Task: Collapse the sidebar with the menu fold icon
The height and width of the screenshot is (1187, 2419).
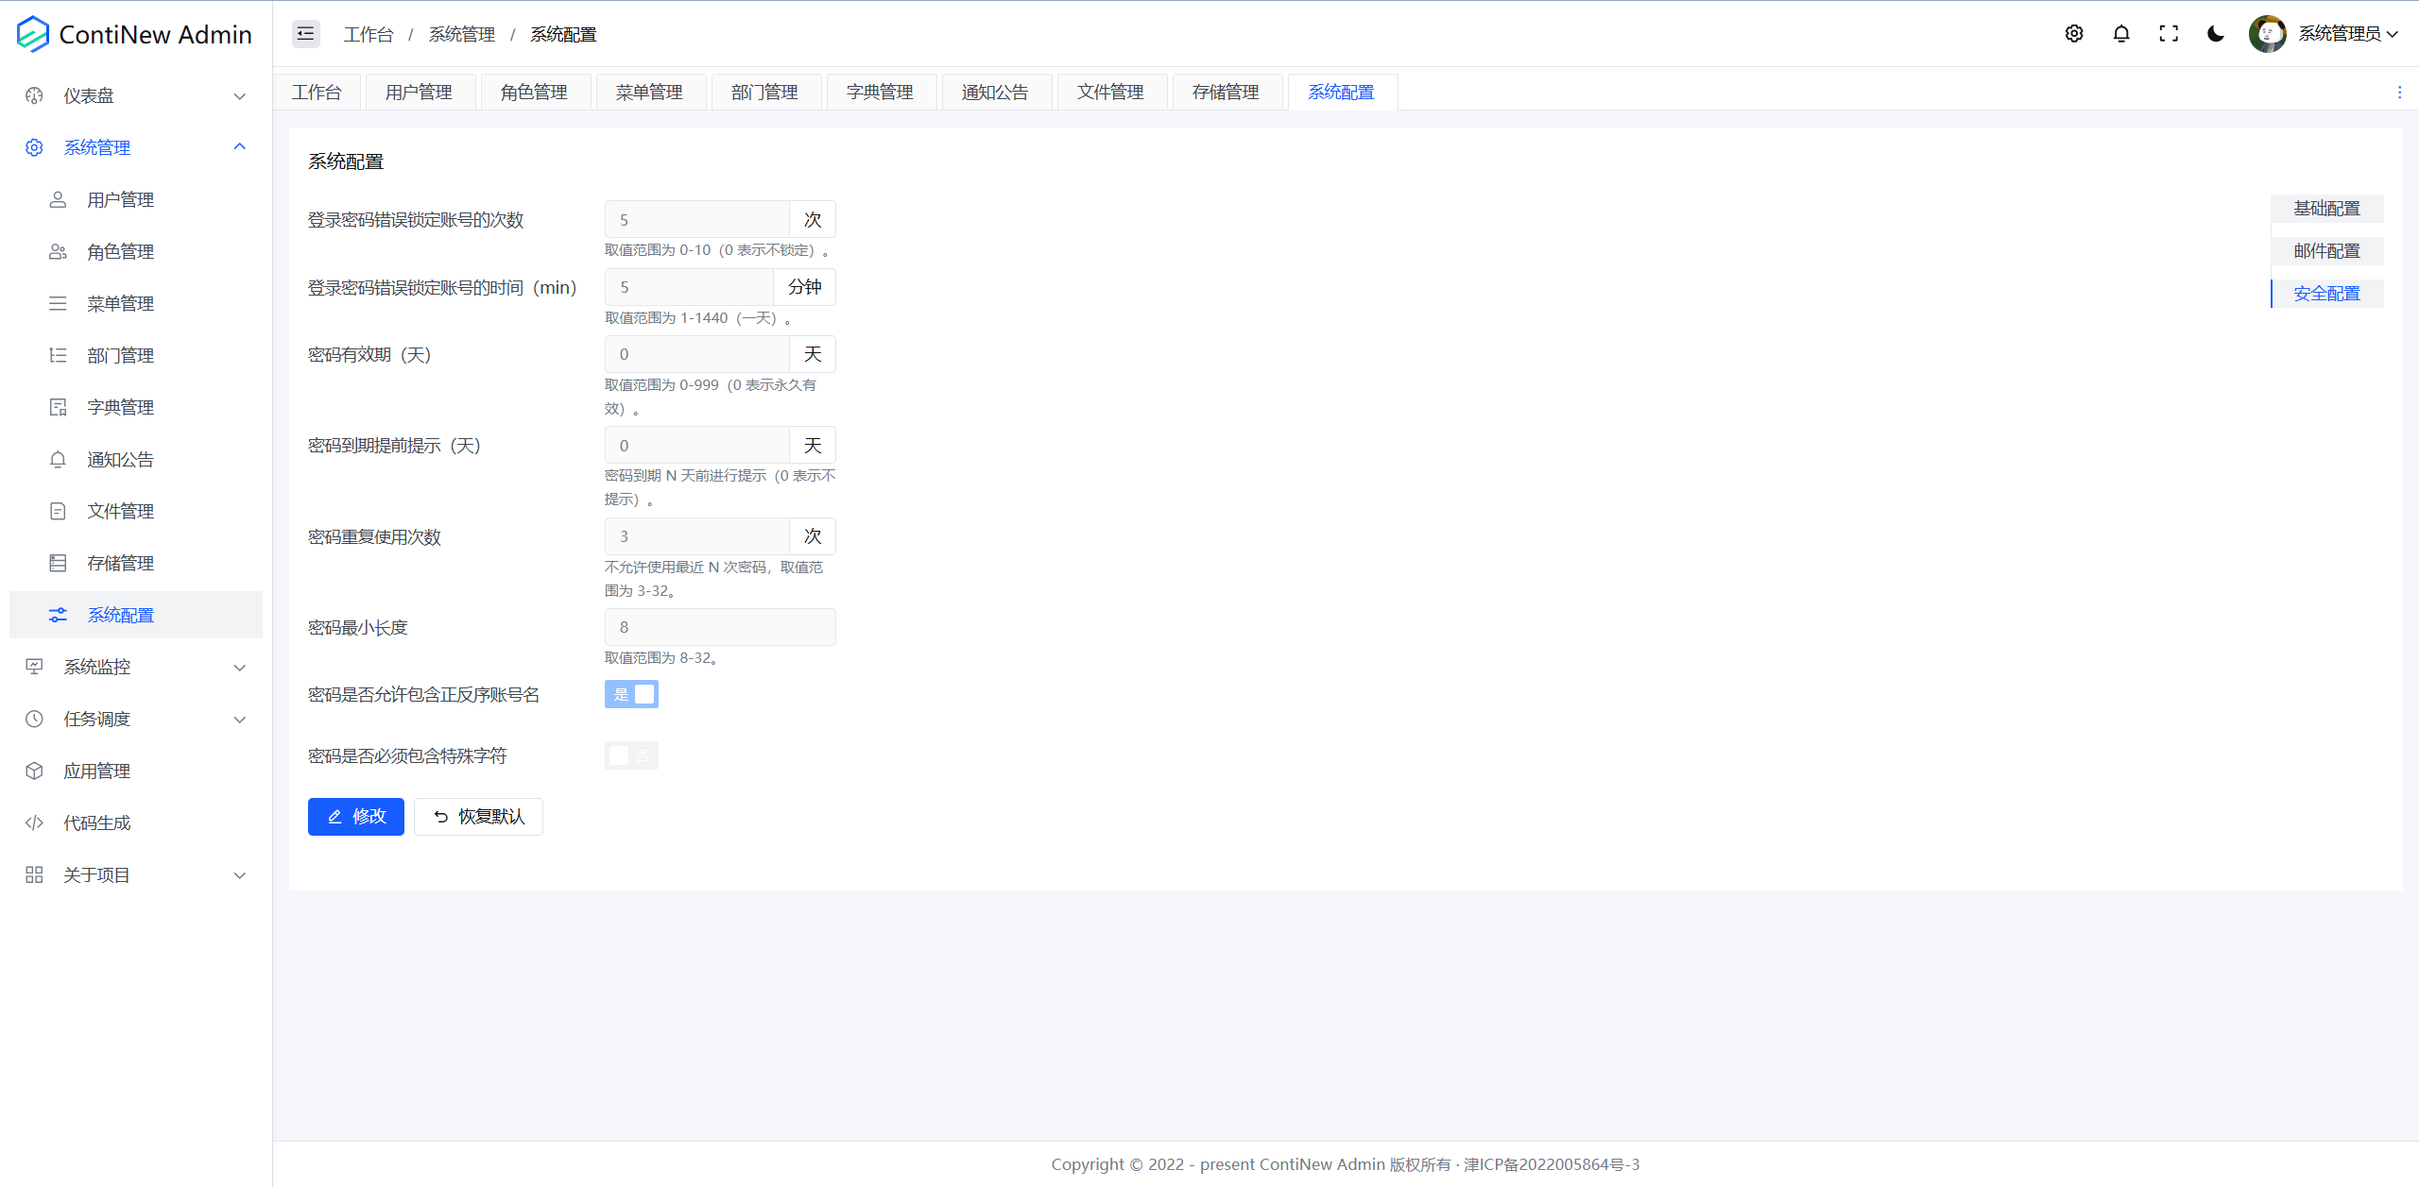Action: (x=305, y=34)
